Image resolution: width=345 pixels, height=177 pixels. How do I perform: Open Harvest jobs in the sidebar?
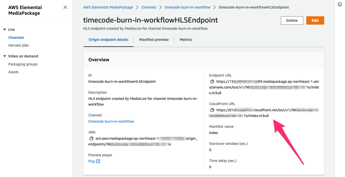[x=18, y=45]
